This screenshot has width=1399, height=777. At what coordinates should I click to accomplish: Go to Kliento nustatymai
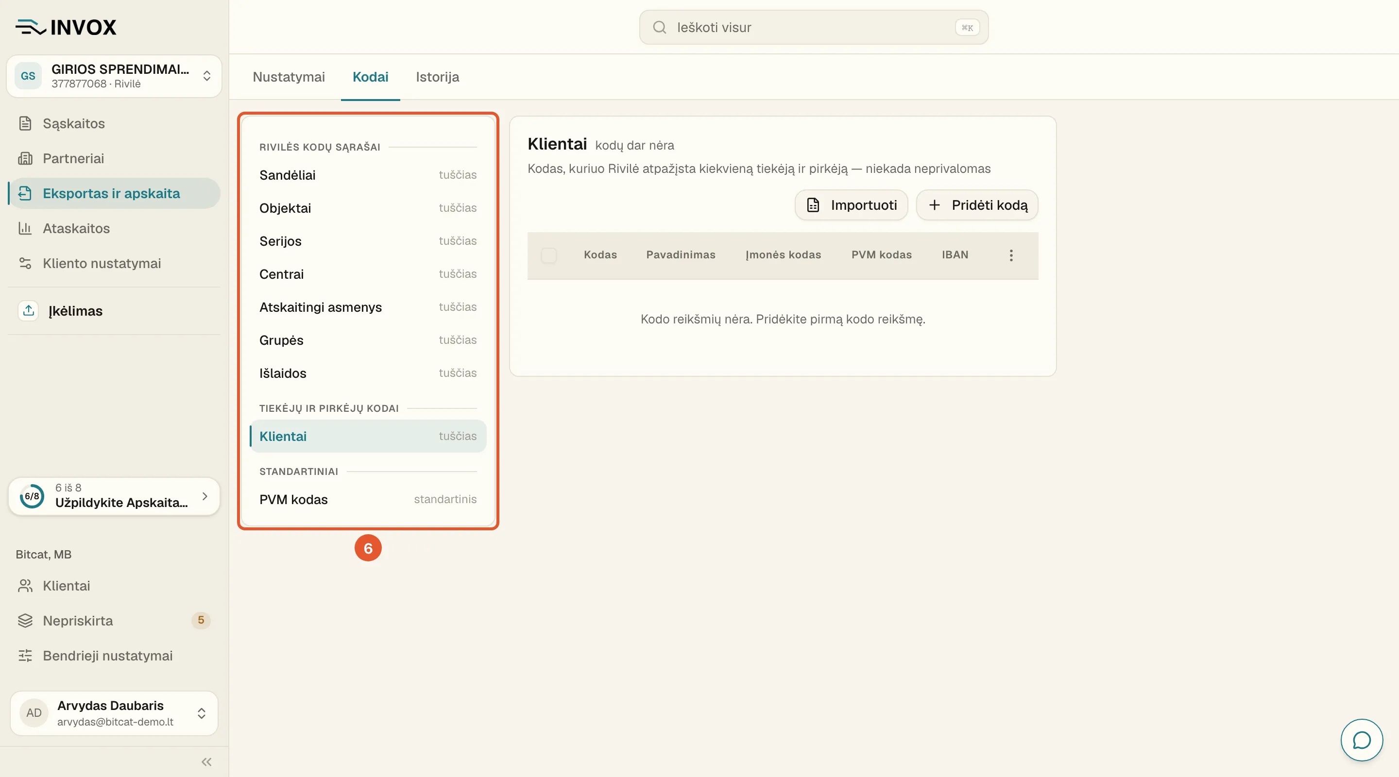pyautogui.click(x=114, y=263)
